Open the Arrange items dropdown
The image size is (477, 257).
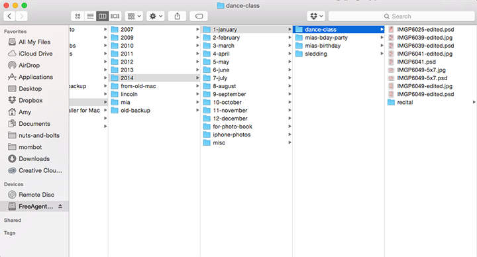click(x=134, y=16)
